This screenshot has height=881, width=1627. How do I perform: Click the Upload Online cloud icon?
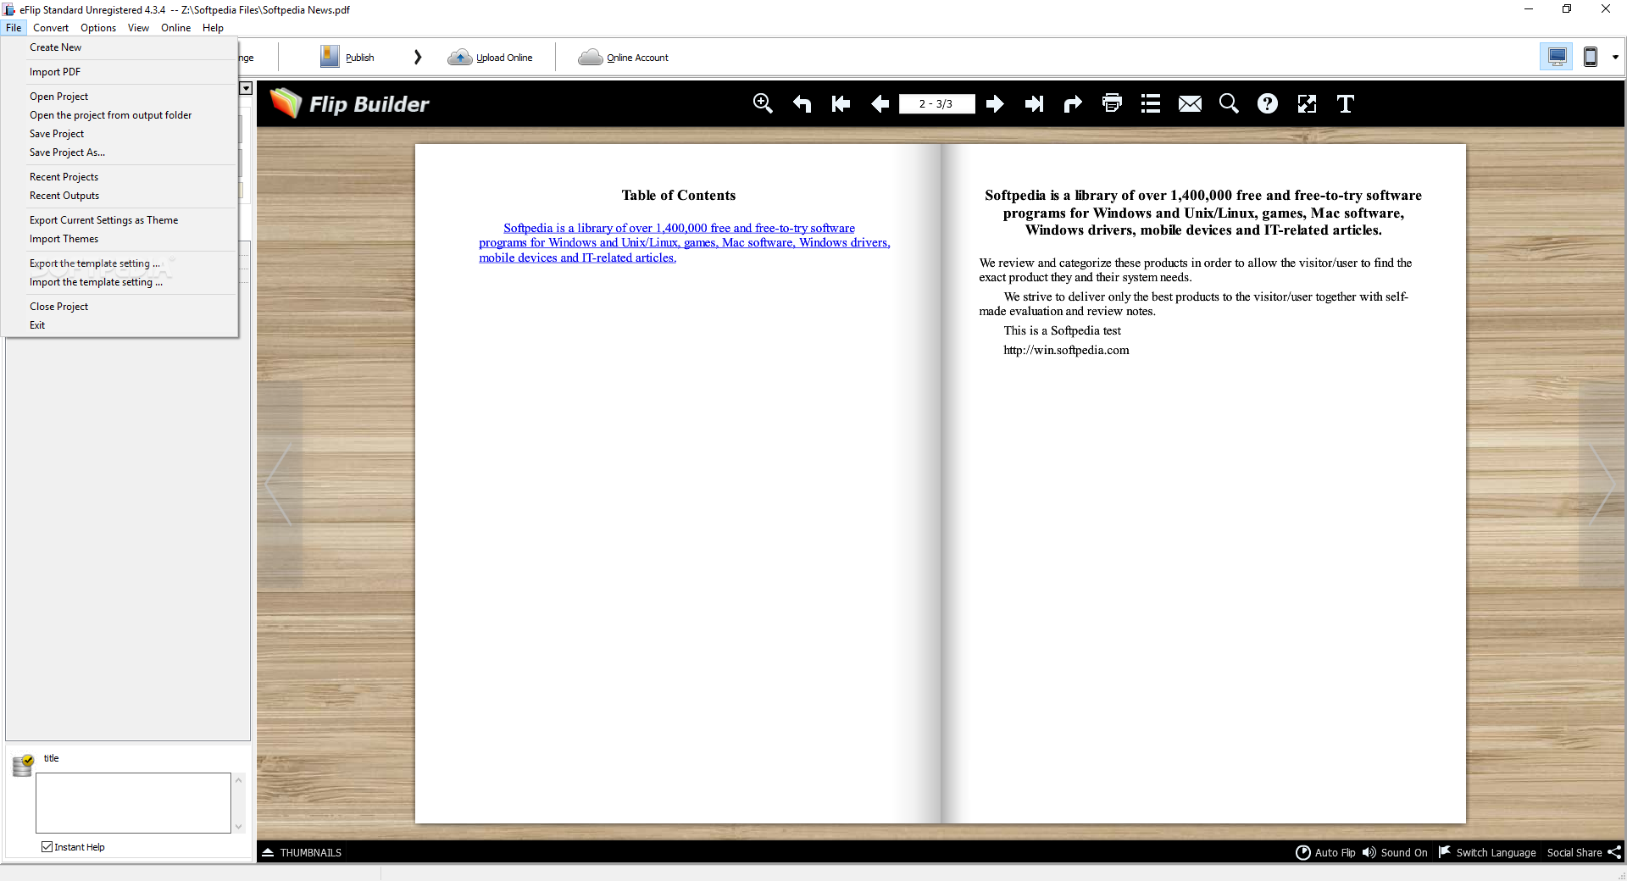459,57
